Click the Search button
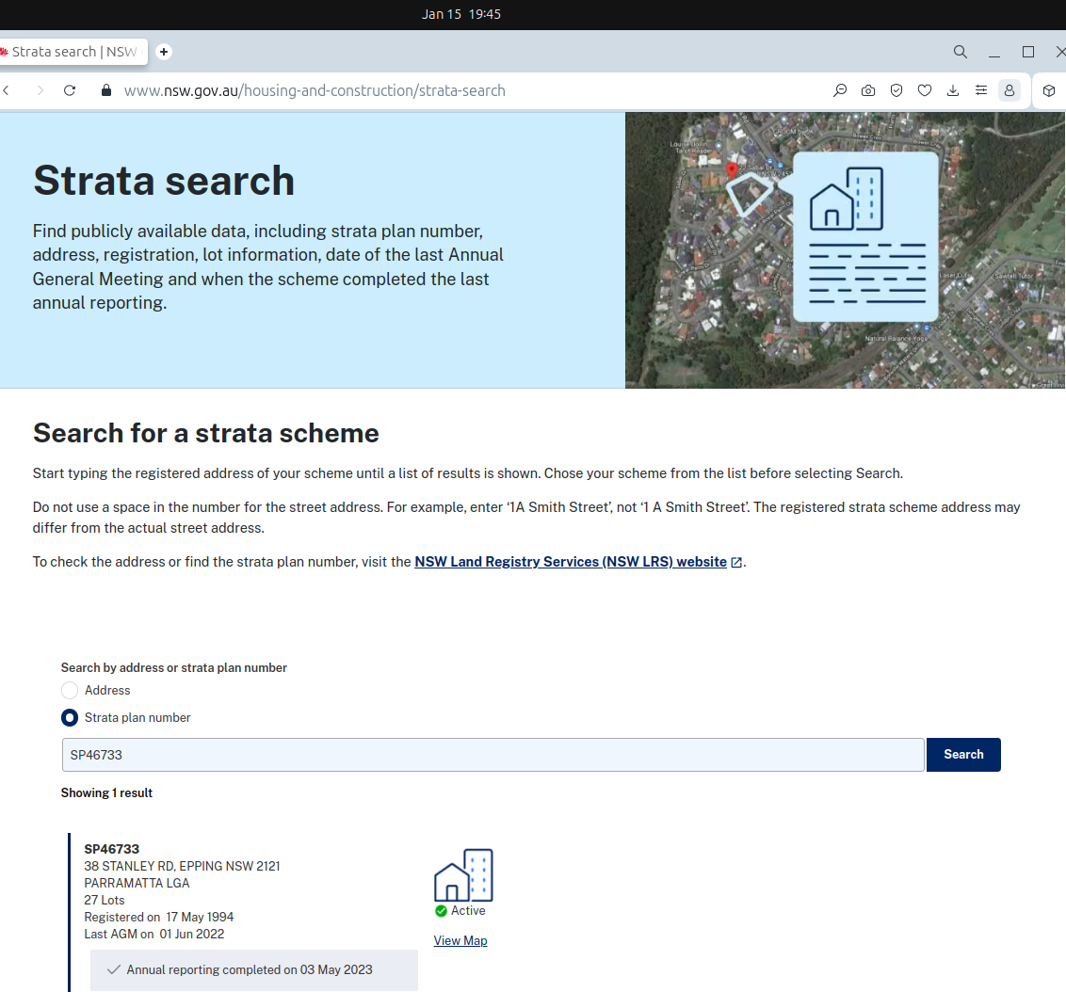Viewport: 1066px width, 992px height. (963, 754)
